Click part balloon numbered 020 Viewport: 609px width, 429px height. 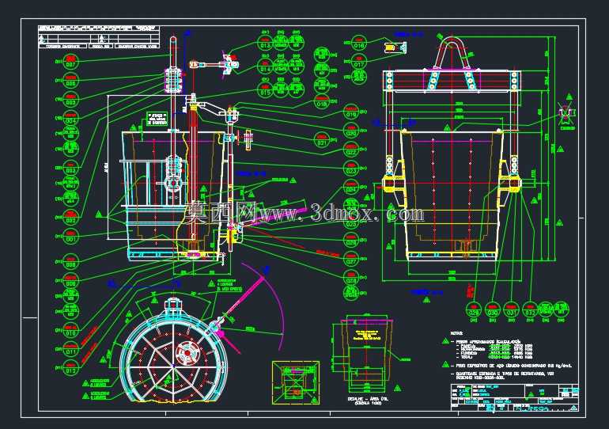click(x=351, y=131)
